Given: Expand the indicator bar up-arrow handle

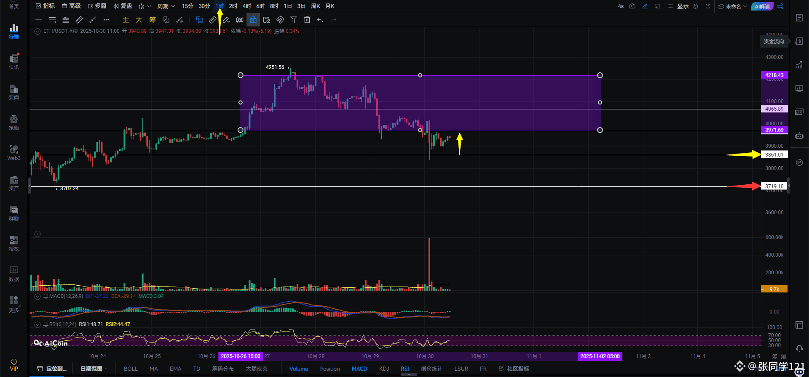Looking at the screenshot, I should (409, 374).
